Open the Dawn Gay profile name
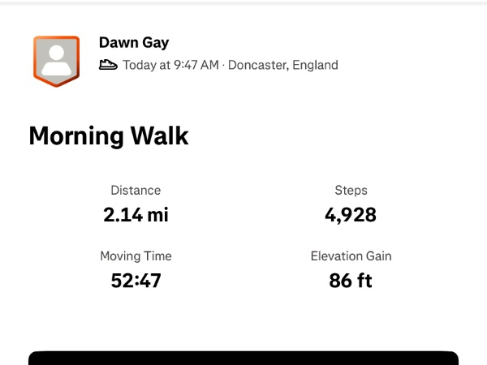The image size is (487, 365). [x=134, y=42]
